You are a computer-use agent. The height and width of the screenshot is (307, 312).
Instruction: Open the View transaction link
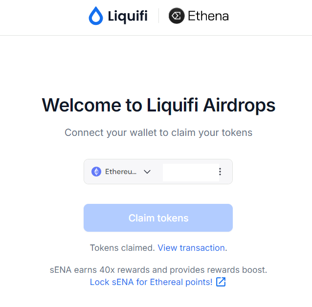(191, 248)
